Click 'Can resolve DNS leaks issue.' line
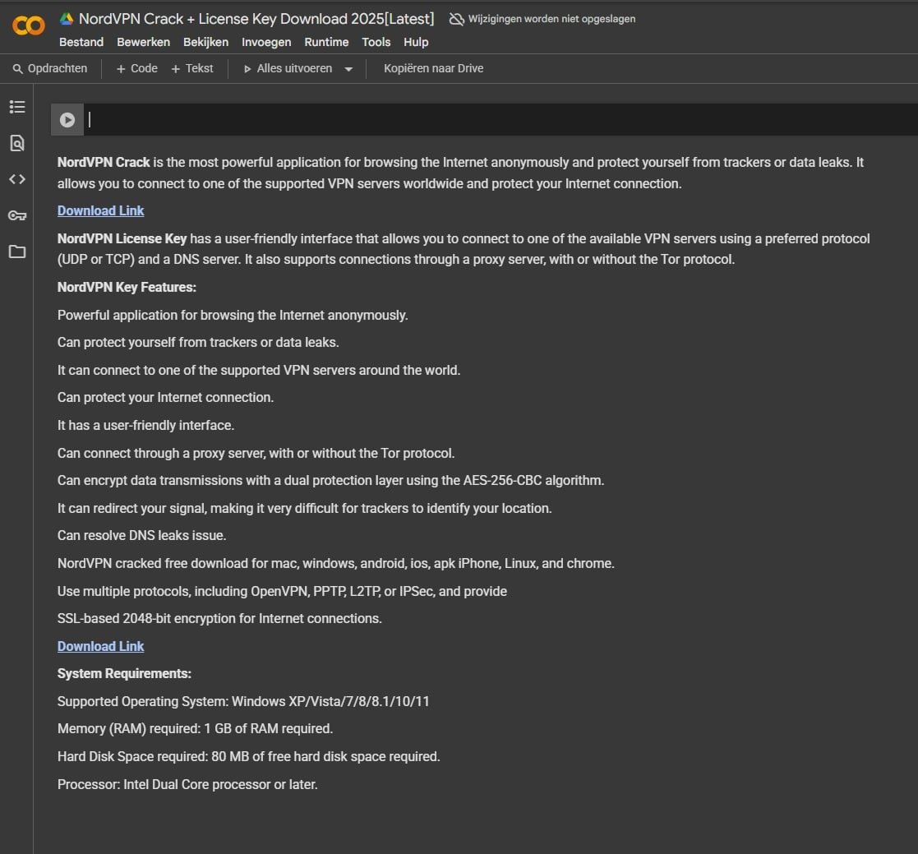 tap(141, 536)
